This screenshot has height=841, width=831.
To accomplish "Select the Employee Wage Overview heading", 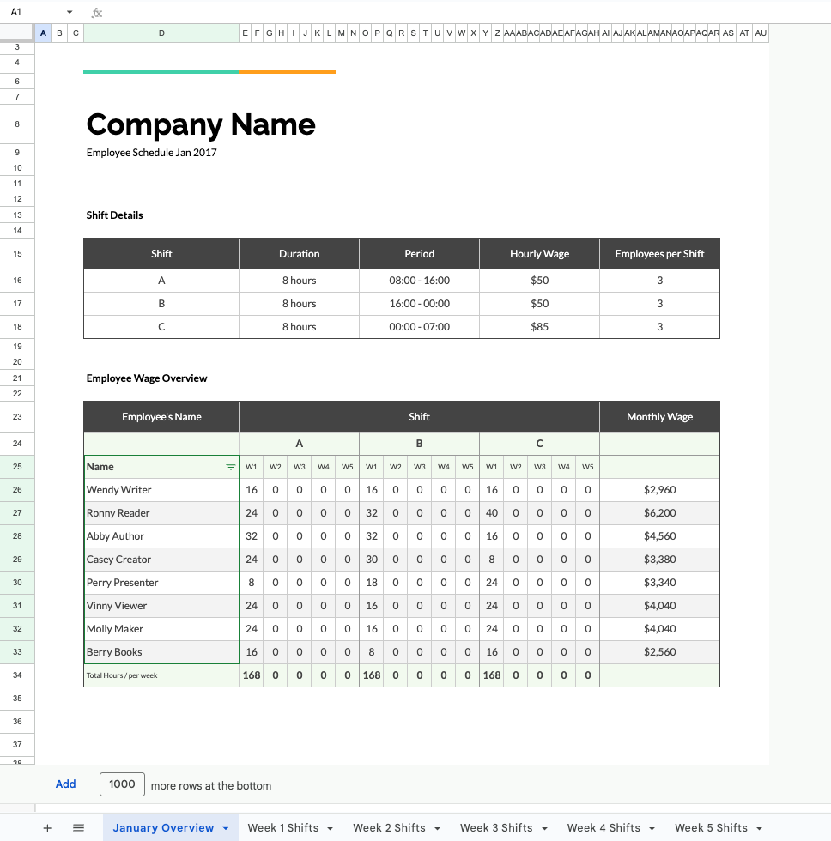I will pyautogui.click(x=147, y=378).
